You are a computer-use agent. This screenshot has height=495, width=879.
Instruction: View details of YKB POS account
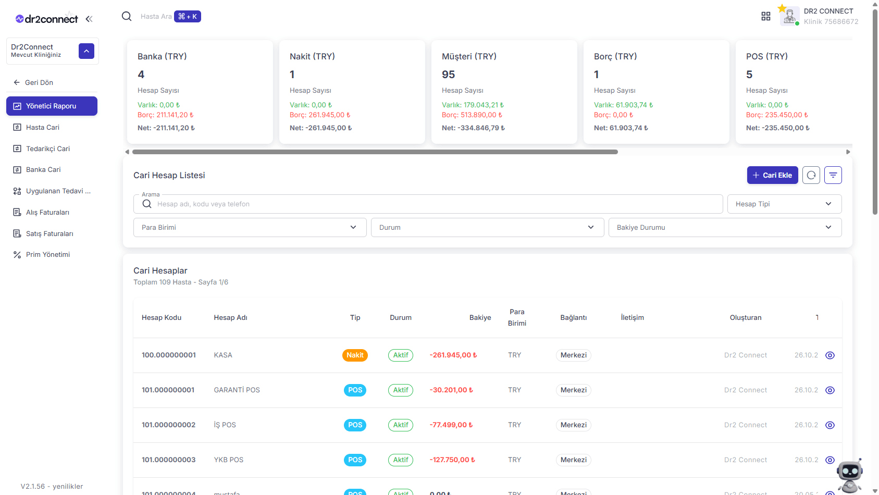pyautogui.click(x=830, y=460)
